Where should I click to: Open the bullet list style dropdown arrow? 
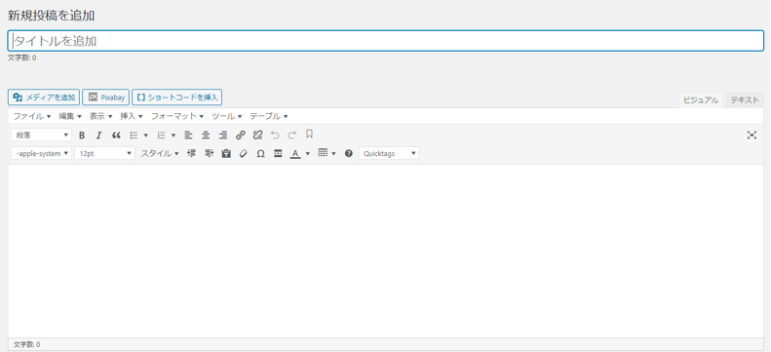click(146, 136)
